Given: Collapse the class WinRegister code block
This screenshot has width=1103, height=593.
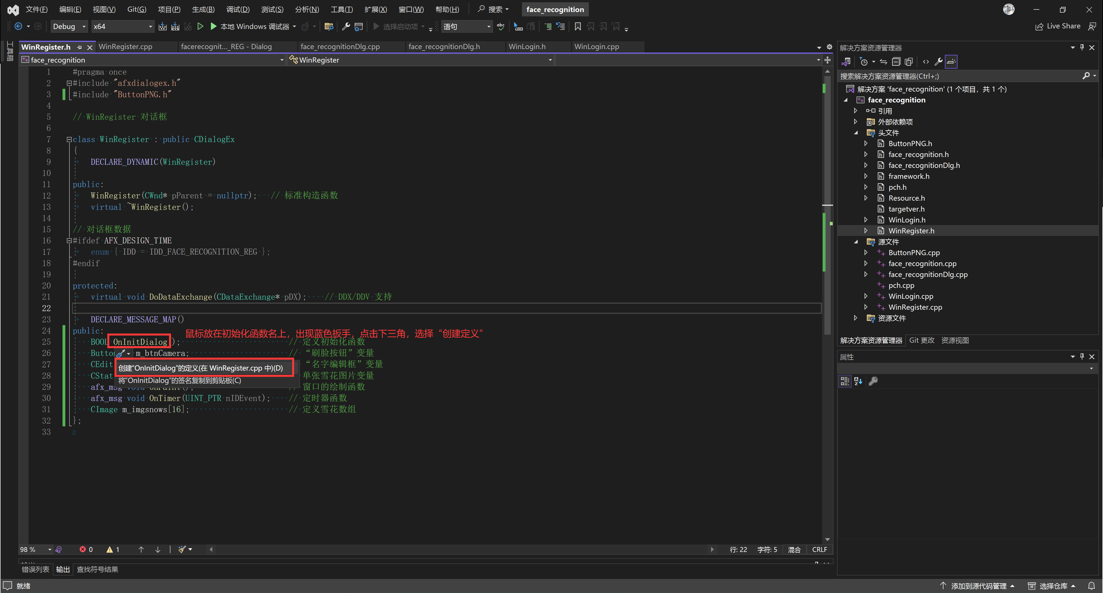Looking at the screenshot, I should [x=69, y=139].
